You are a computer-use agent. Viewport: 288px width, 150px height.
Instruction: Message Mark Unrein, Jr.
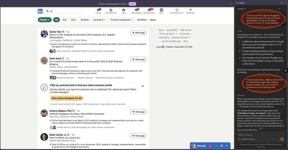[x=138, y=136]
